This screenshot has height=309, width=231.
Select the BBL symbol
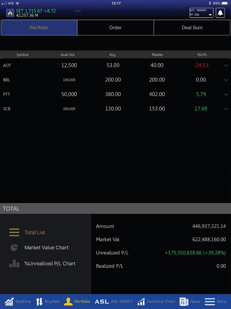6,80
